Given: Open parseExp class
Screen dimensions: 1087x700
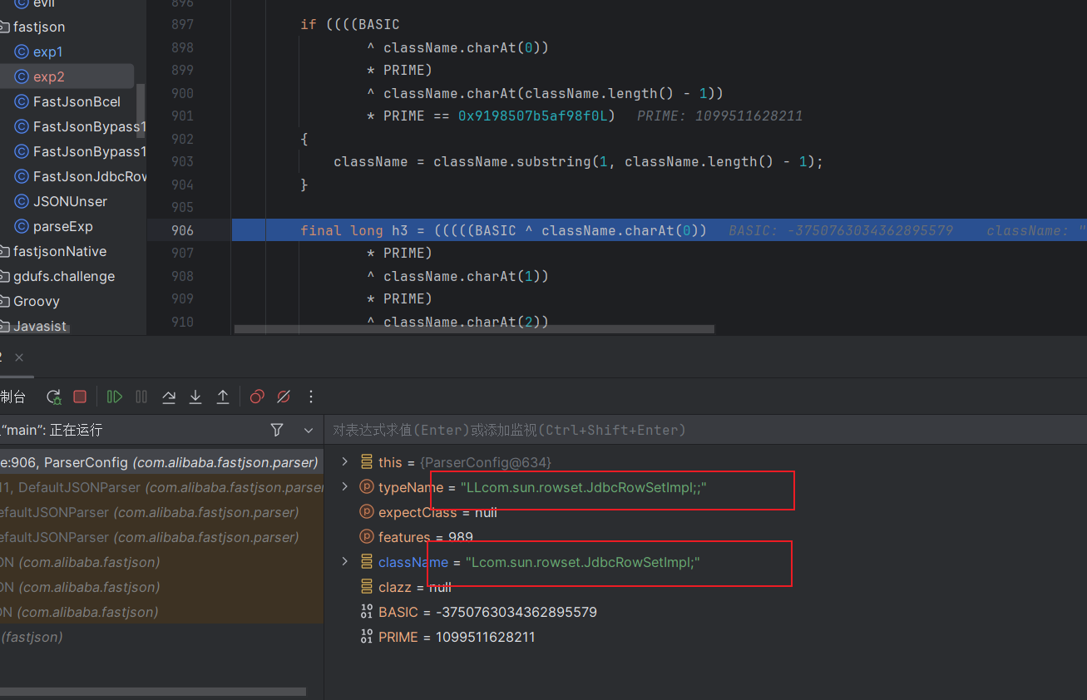Looking at the screenshot, I should (63, 226).
